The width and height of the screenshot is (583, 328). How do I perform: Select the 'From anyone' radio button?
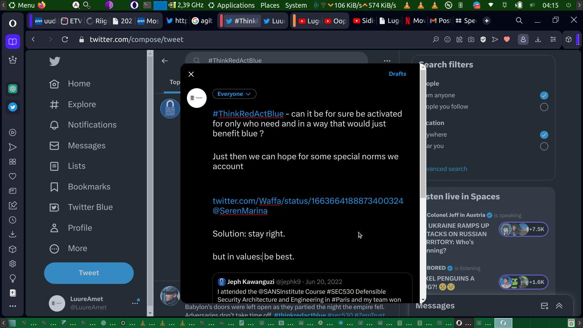544,95
